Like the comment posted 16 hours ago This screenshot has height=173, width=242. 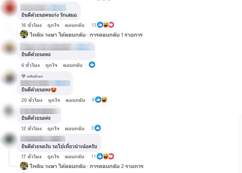point(53,25)
